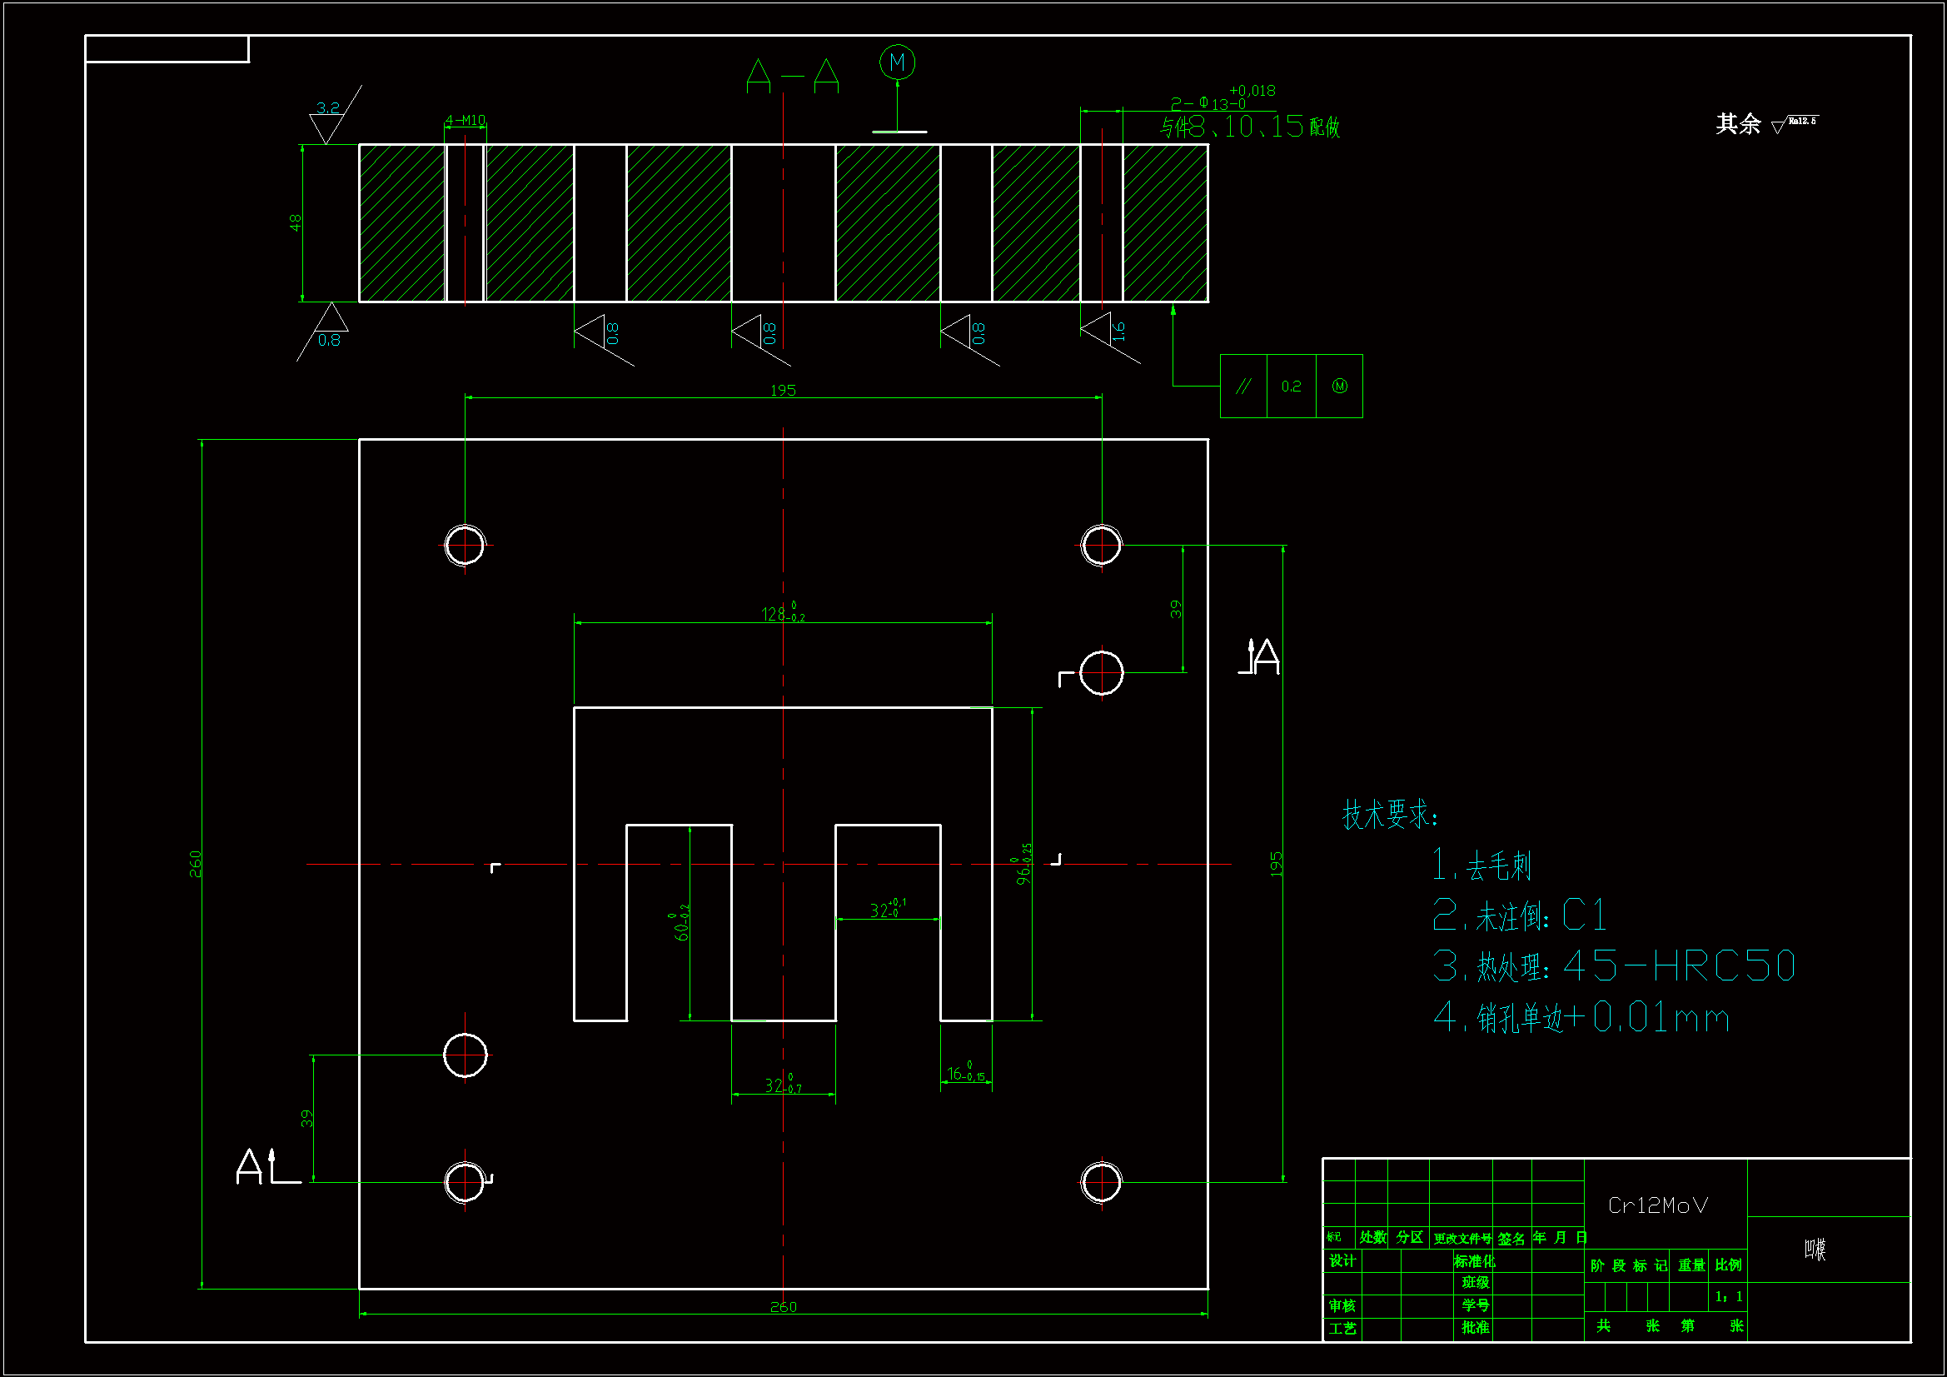Click the circled M datum symbol at top
Image resolution: width=1947 pixels, height=1377 pixels.
(896, 62)
